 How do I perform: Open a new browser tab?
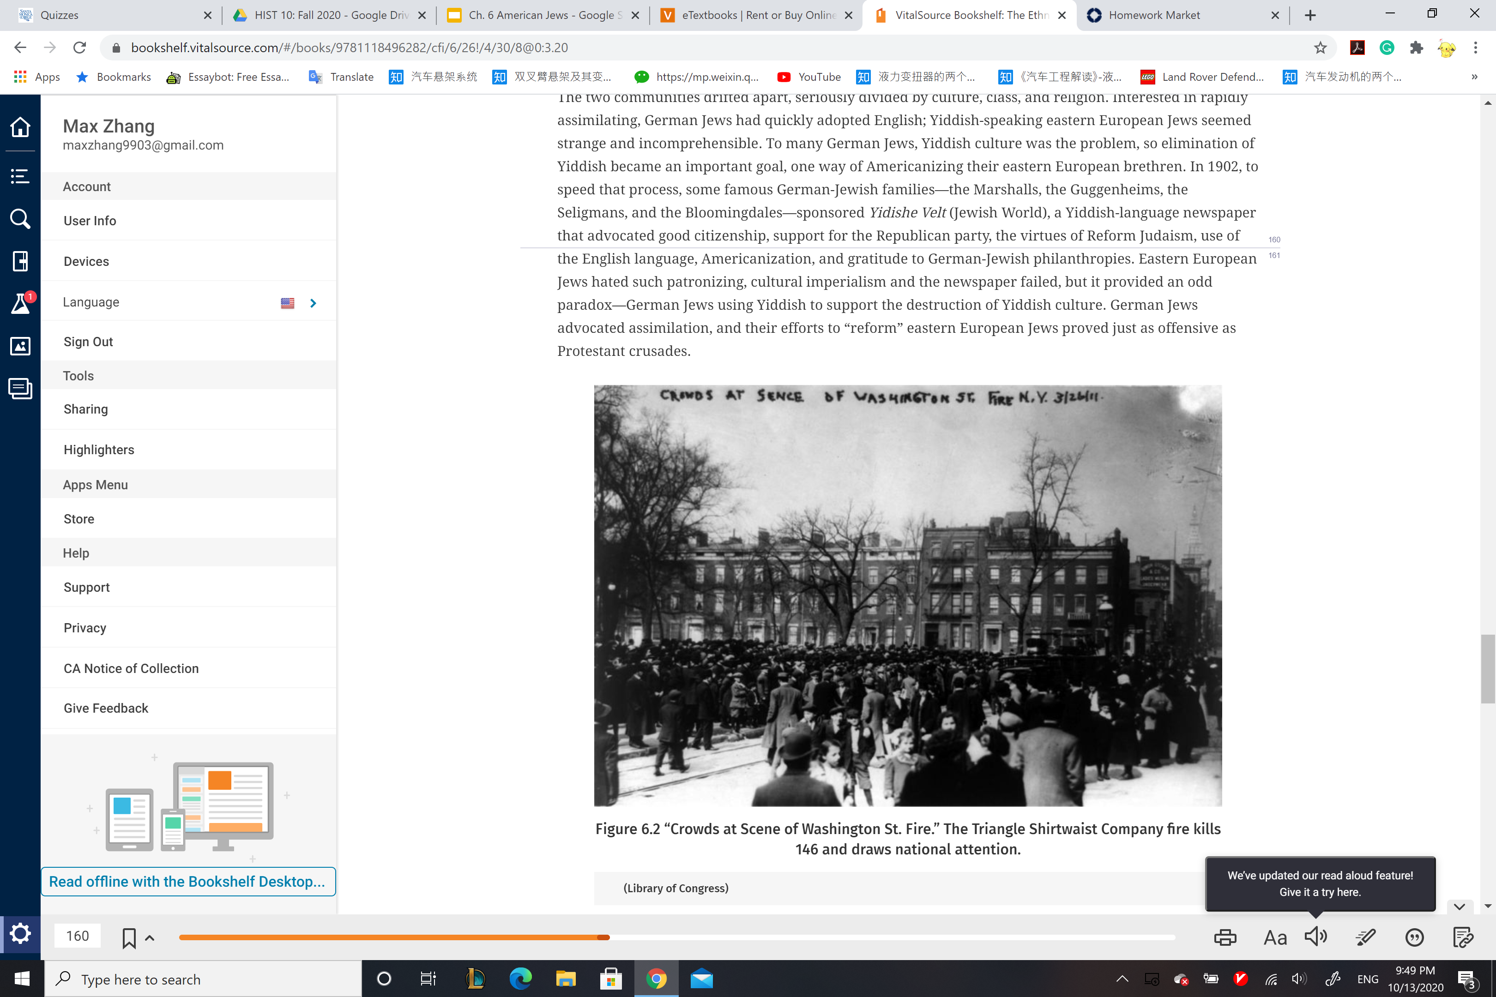(1310, 15)
